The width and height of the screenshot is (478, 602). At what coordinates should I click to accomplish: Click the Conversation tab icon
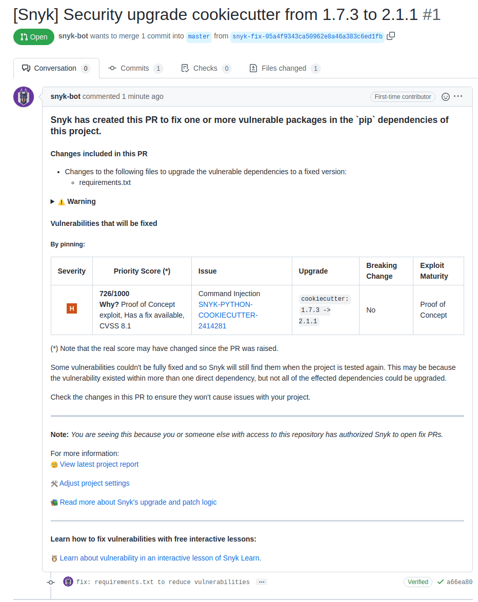click(26, 68)
